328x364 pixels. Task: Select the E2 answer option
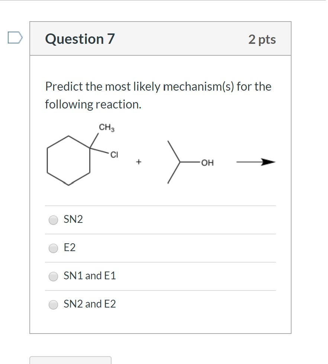(x=53, y=248)
